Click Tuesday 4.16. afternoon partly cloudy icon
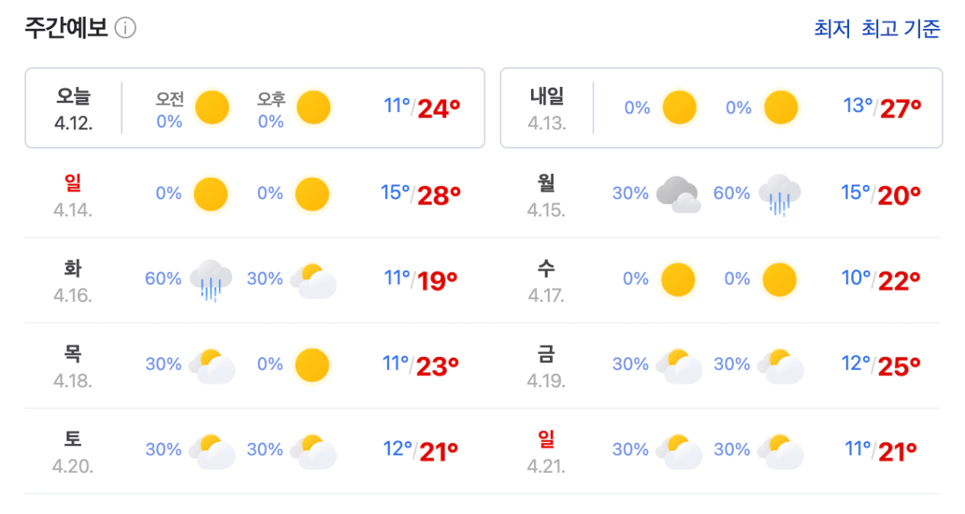The image size is (965, 514). click(x=314, y=280)
